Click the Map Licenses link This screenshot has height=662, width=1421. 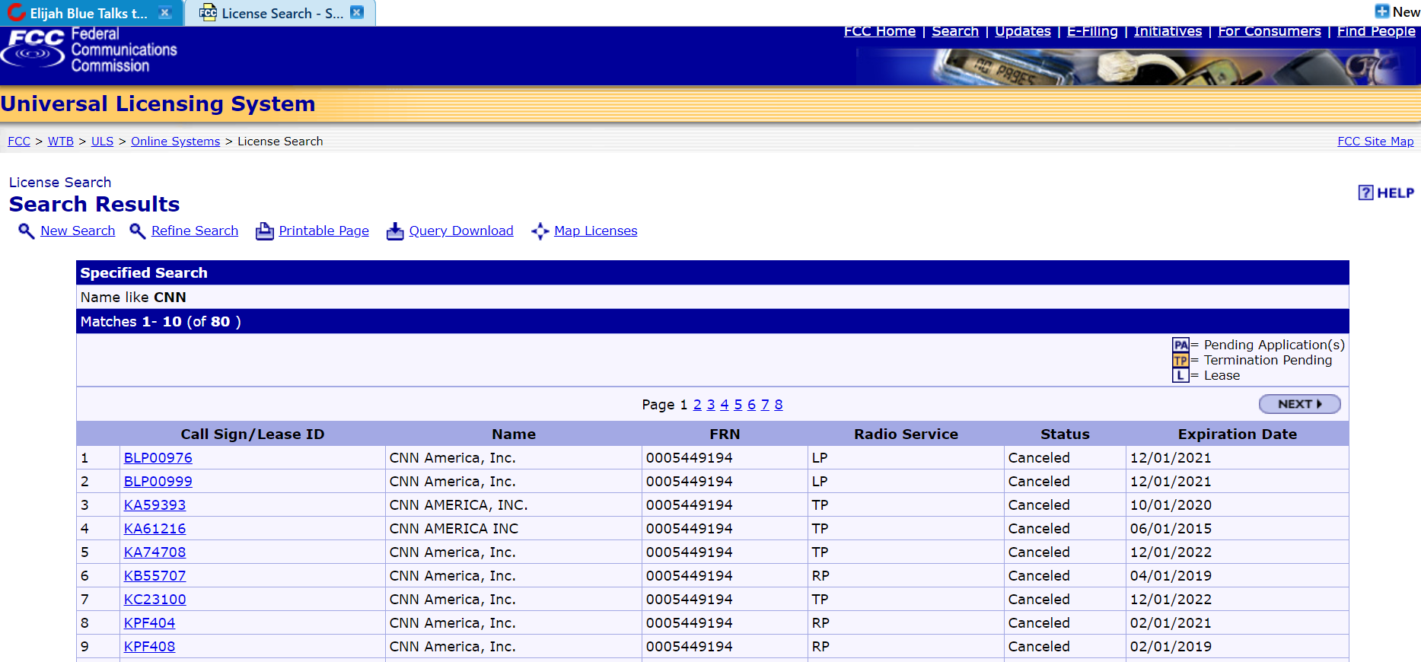click(x=596, y=231)
